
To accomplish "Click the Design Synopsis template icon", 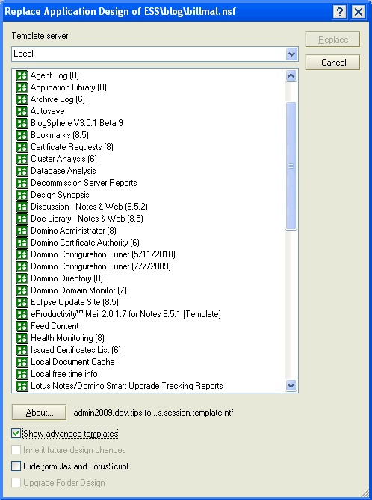I will (22, 195).
